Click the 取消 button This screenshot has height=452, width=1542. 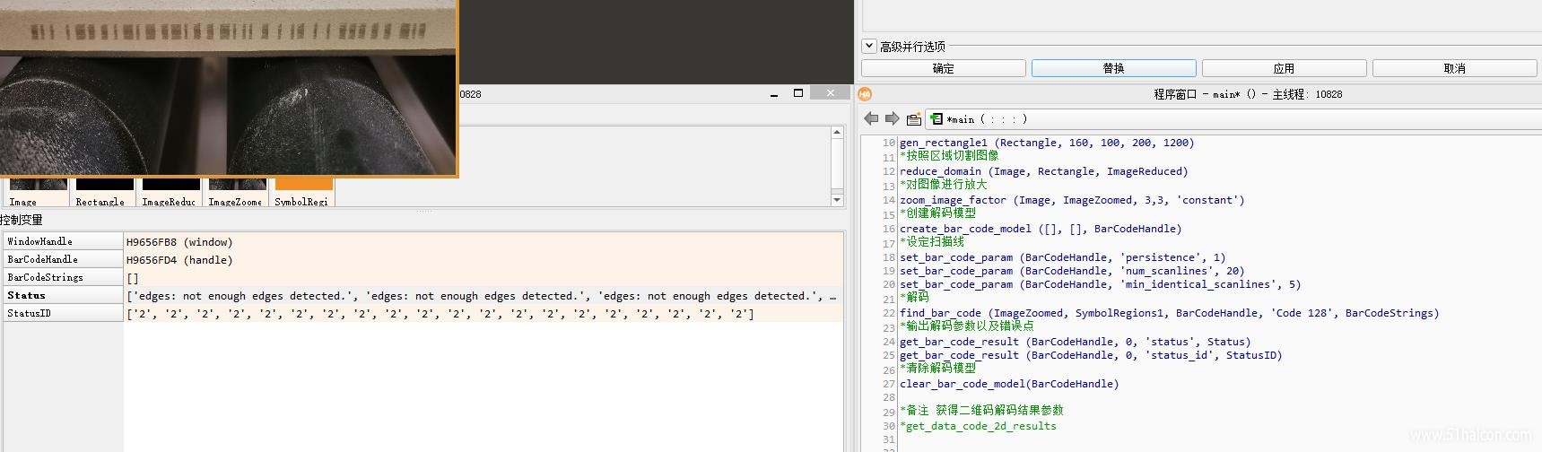tap(1454, 68)
